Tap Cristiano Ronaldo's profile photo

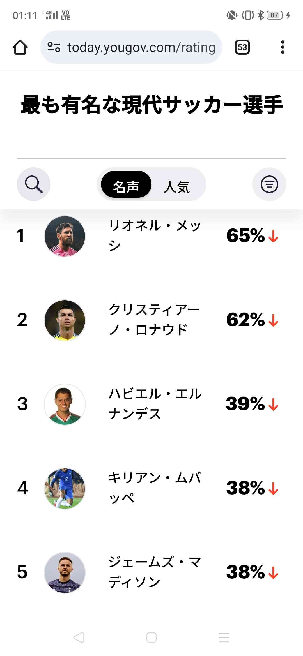pyautogui.click(x=65, y=320)
